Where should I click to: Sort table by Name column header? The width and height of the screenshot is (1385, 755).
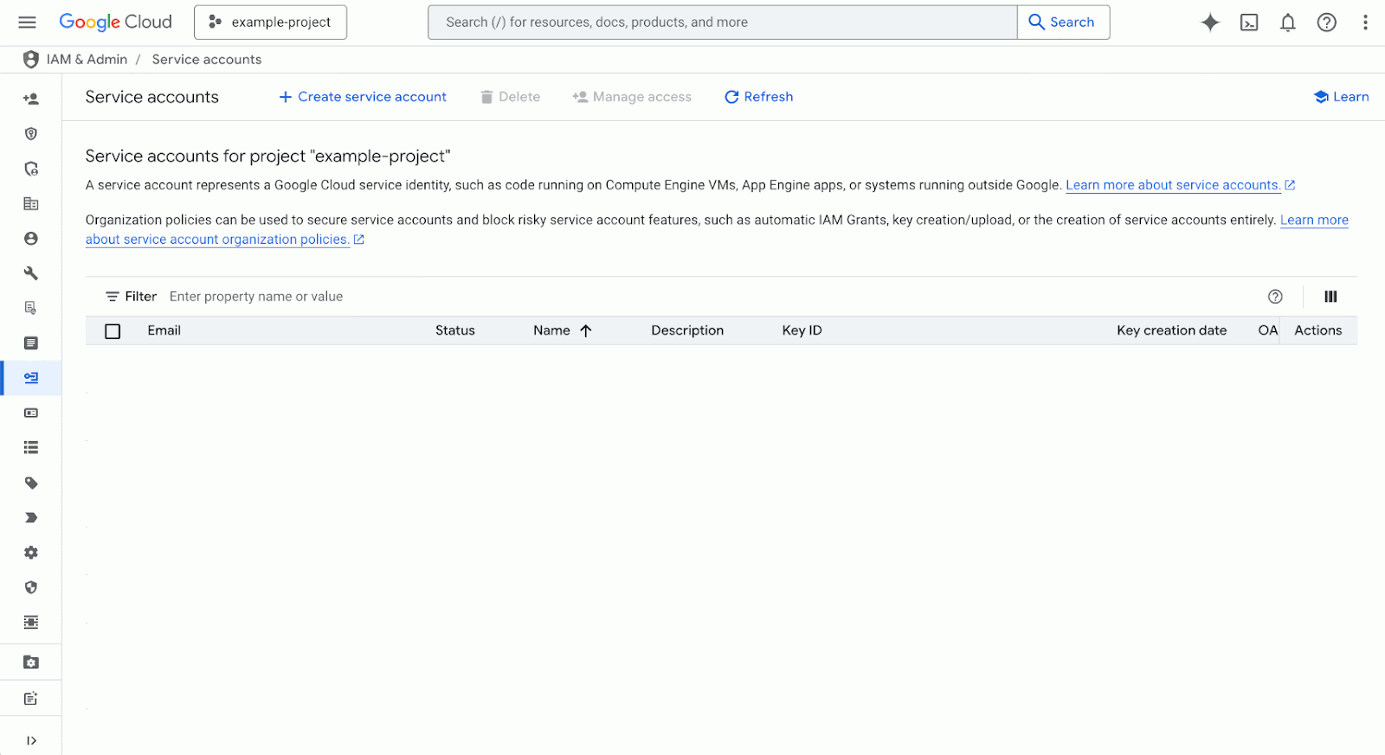[x=551, y=330]
